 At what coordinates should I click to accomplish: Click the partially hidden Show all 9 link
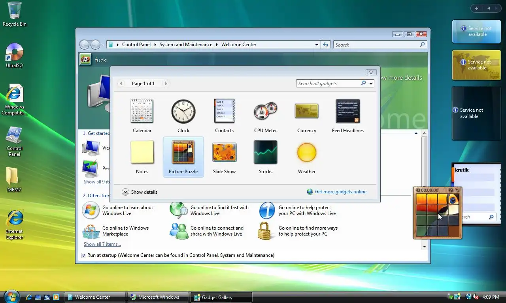97,182
